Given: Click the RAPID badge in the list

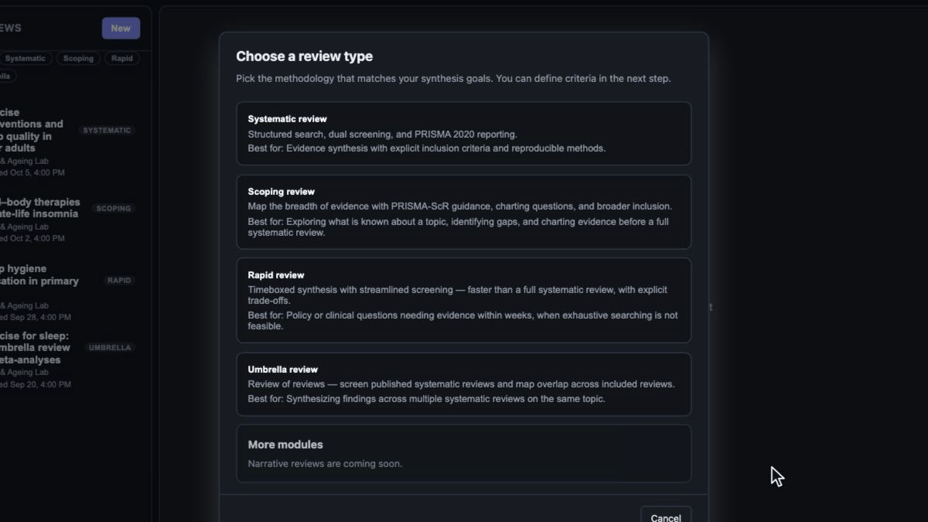Looking at the screenshot, I should 119,281.
